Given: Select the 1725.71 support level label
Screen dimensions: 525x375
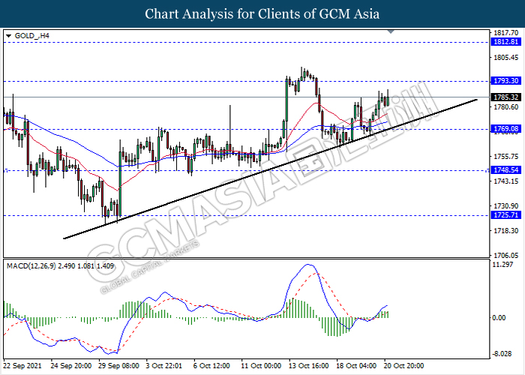Looking at the screenshot, I should click(x=506, y=215).
